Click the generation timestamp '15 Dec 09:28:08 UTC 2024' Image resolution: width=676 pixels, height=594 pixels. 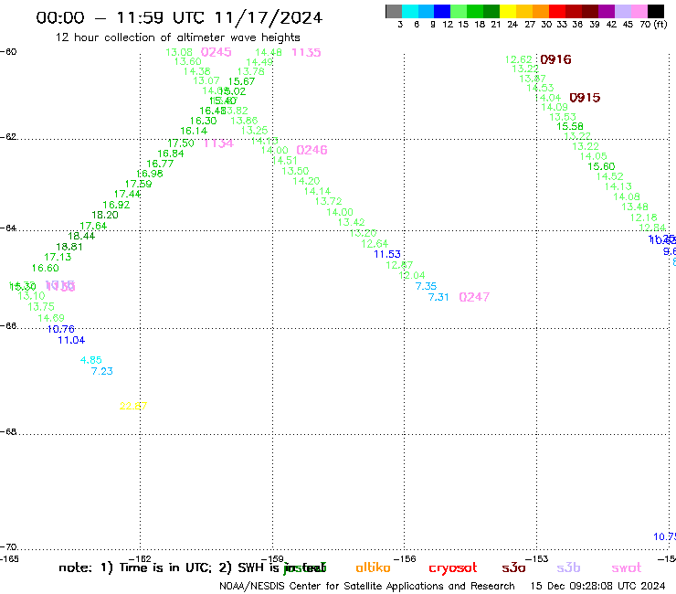tap(597, 587)
